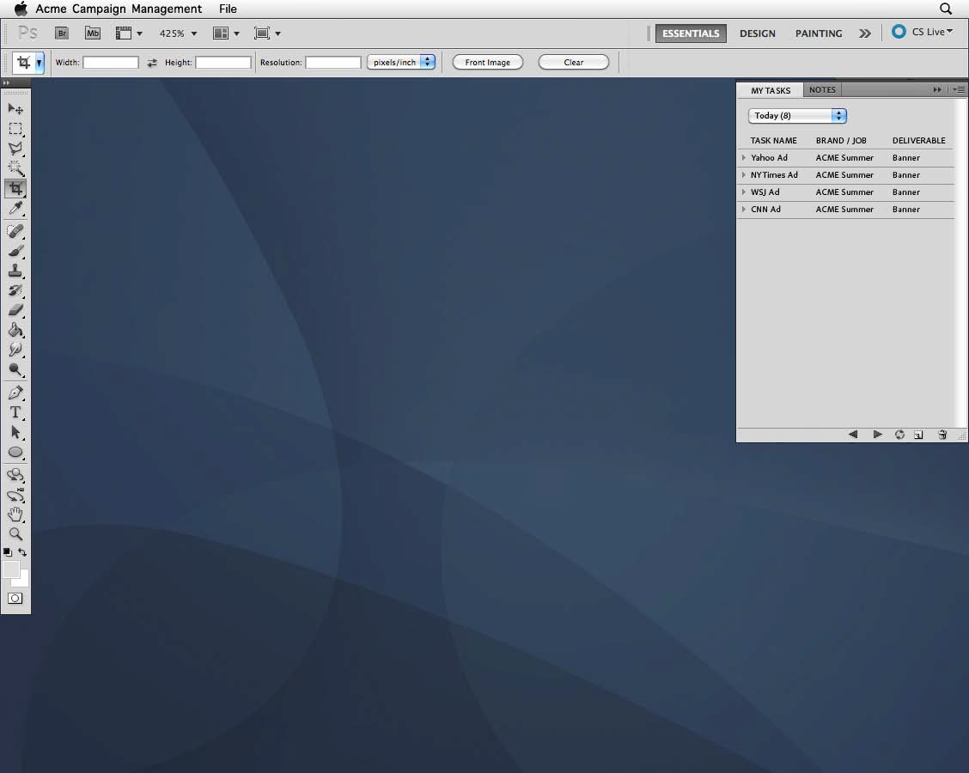Select the Clone Stamp tool
The height and width of the screenshot is (773, 969).
point(15,271)
